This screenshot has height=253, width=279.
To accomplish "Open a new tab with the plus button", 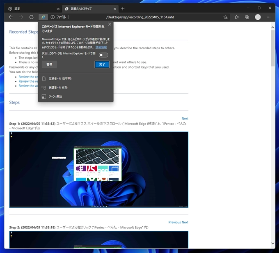I will point(123,9).
